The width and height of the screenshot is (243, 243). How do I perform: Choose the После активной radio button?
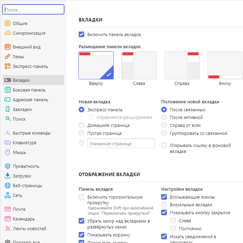pos(164,118)
